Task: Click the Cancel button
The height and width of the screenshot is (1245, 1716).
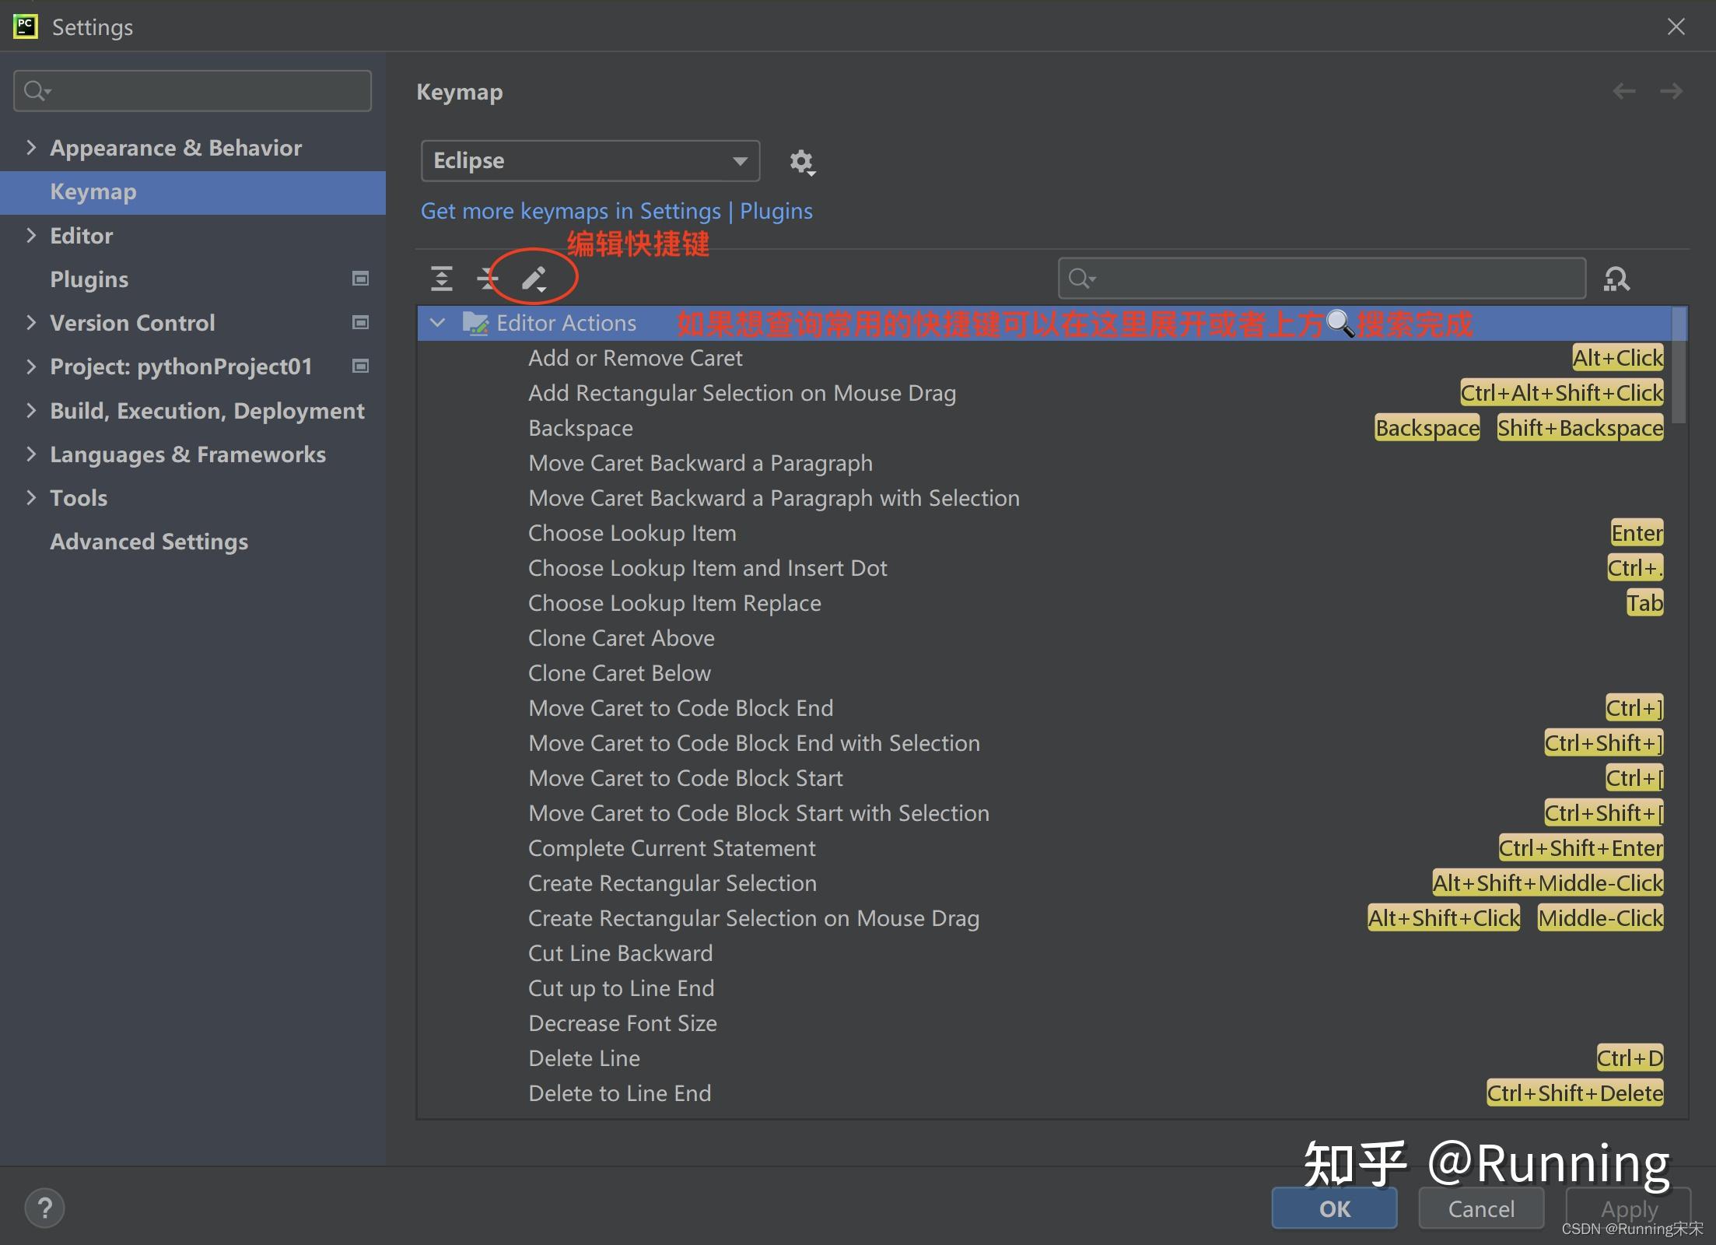Action: click(x=1481, y=1208)
